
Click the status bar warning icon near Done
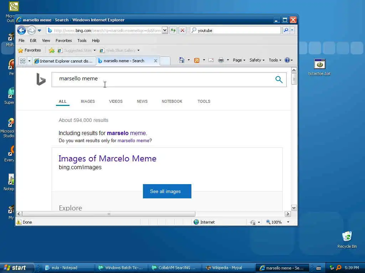(x=19, y=222)
